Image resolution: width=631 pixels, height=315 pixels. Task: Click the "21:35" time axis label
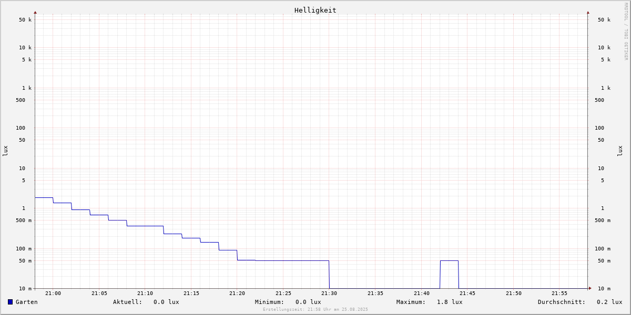click(375, 293)
